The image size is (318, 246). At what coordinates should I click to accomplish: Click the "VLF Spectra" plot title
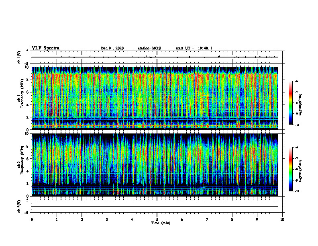45,48
